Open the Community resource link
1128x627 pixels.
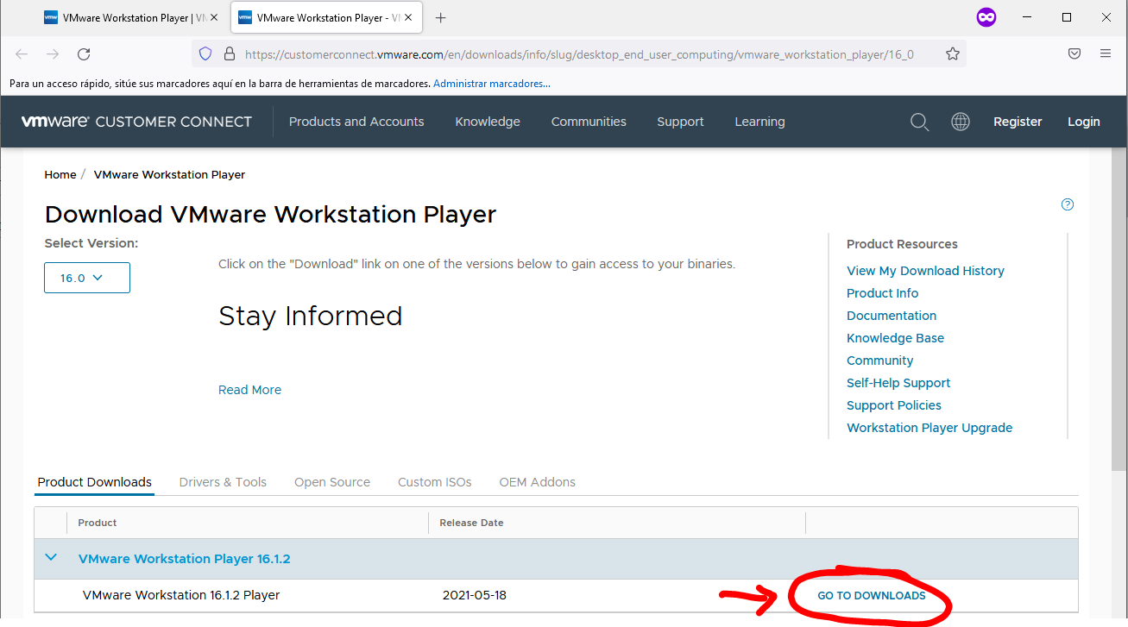(879, 361)
